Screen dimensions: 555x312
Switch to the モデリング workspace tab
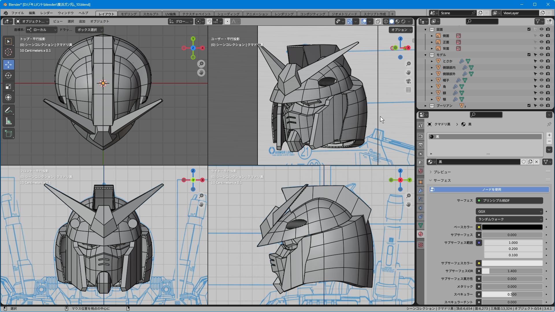pos(129,14)
